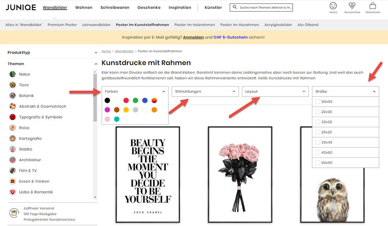The width and height of the screenshot is (388, 226).
Task: Click the Anmelden newsletter link
Action: click(193, 37)
